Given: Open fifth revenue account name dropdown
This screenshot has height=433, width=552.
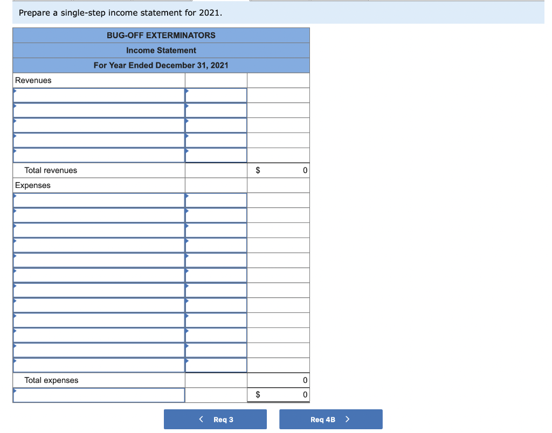Looking at the screenshot, I should [99, 155].
